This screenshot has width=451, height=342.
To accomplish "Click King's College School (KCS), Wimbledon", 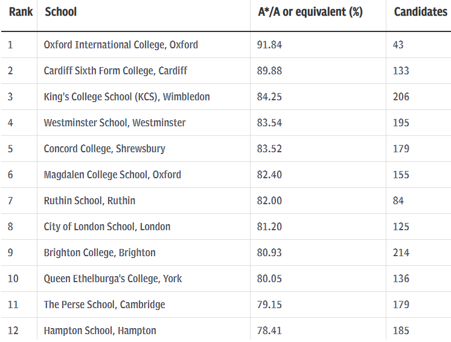I will (x=127, y=97).
